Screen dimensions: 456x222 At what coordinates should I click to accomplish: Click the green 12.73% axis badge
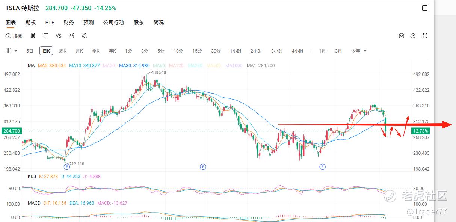(x=420, y=131)
